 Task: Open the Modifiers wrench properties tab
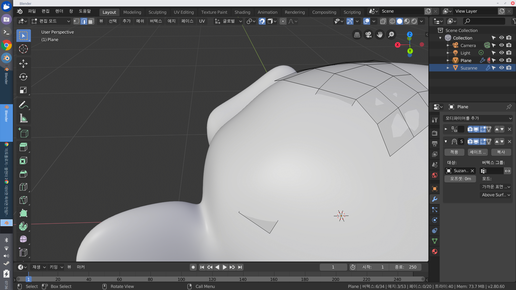[435, 199]
